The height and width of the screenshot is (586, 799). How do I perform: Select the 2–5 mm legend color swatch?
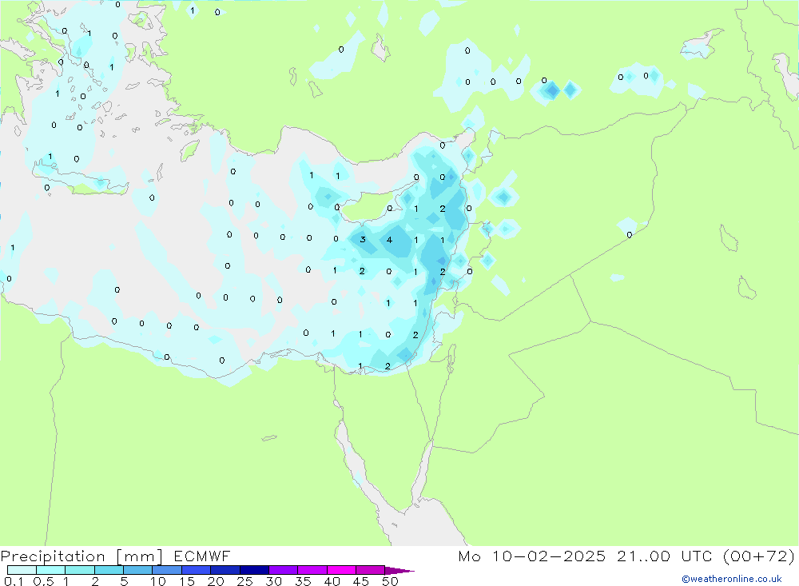pos(109,570)
